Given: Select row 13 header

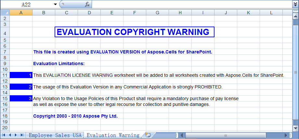Looking at the screenshot, I should pyautogui.click(x=5, y=87).
